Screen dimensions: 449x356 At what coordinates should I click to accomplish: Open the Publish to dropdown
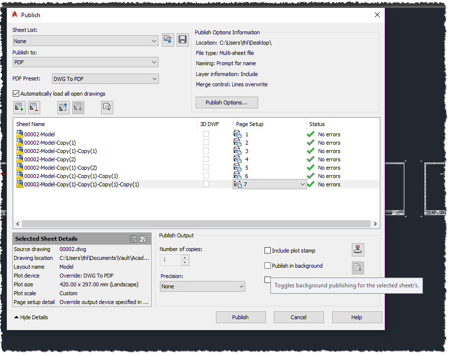coord(154,62)
